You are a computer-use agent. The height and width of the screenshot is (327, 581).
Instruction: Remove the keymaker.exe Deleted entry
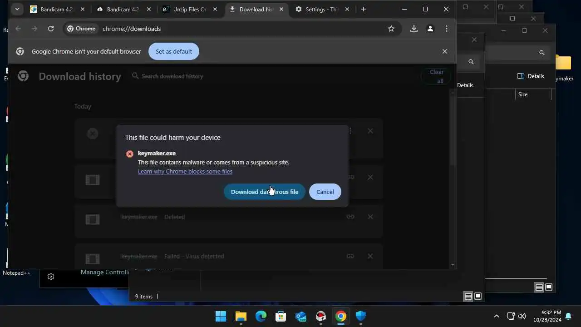point(370,217)
